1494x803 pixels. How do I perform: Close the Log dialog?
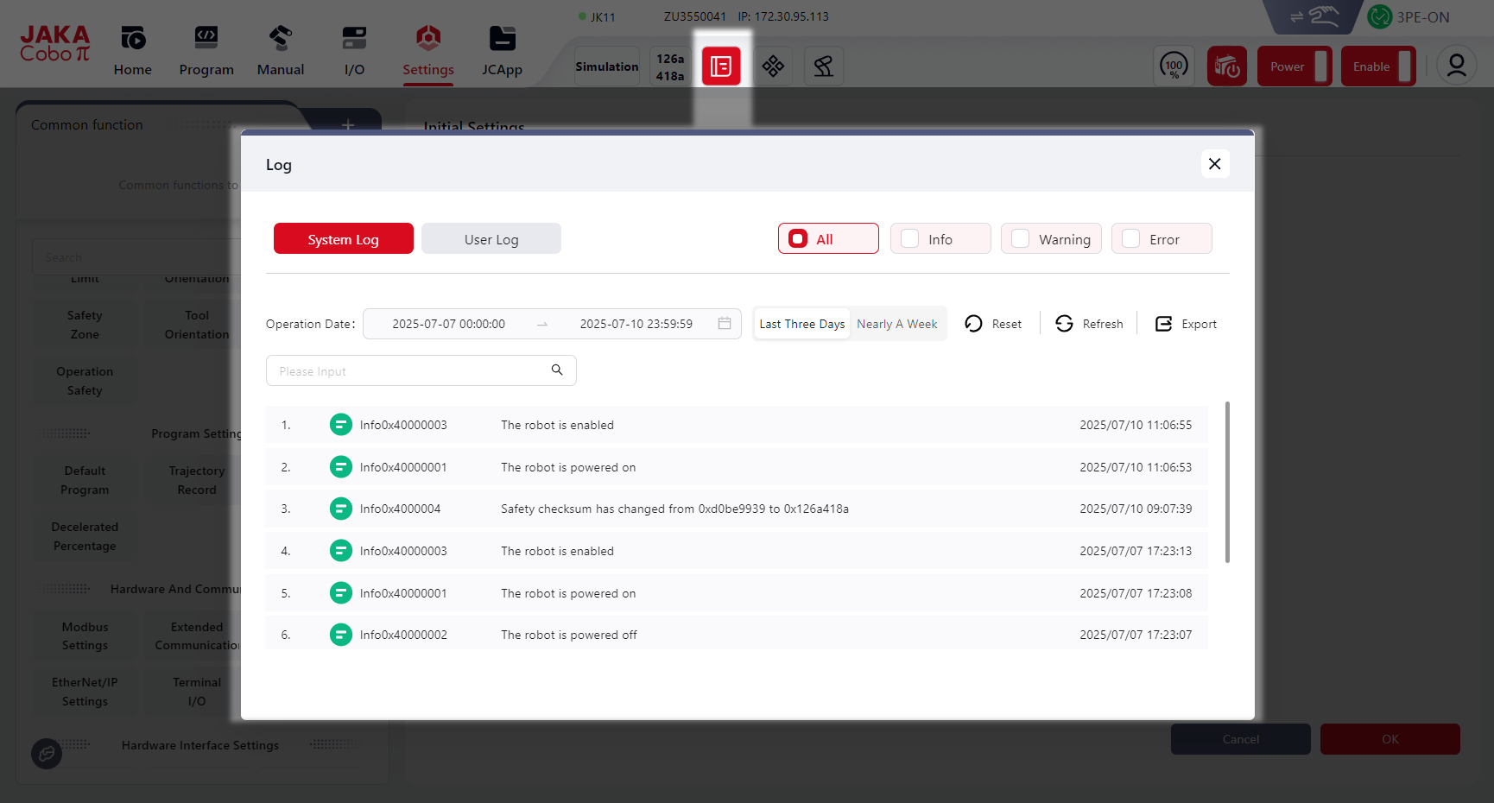pos(1214,164)
